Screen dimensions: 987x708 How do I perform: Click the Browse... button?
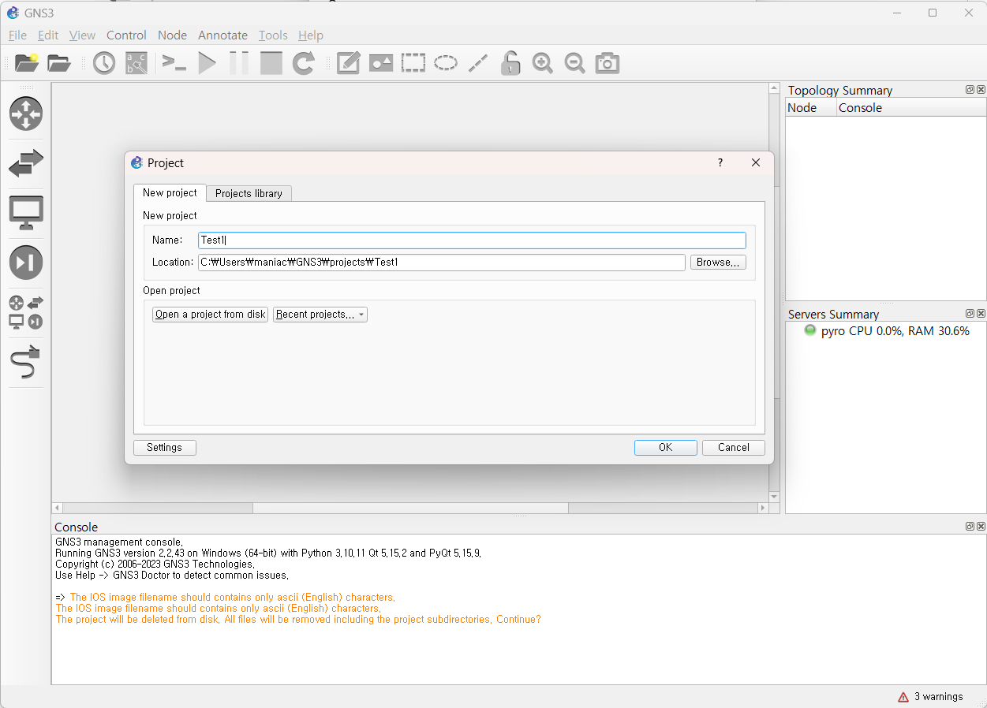tap(718, 263)
